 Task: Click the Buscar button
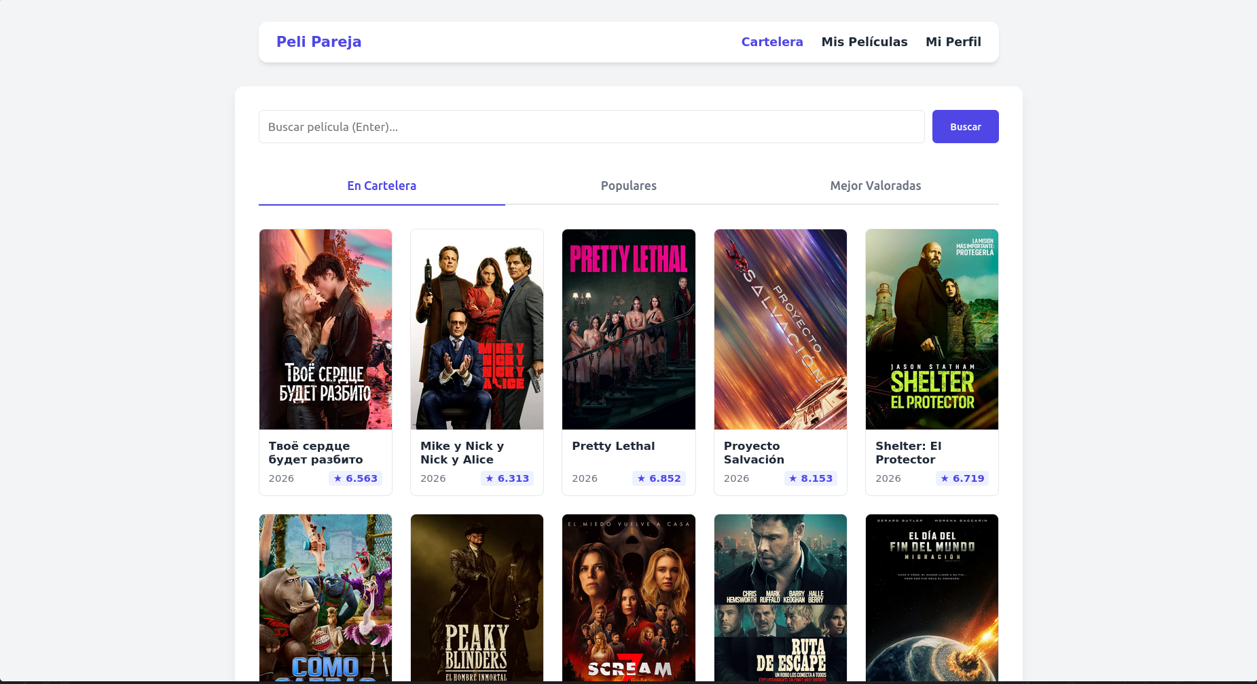coord(966,127)
